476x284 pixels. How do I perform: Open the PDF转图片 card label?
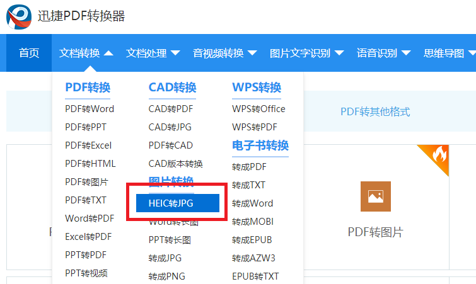click(376, 232)
